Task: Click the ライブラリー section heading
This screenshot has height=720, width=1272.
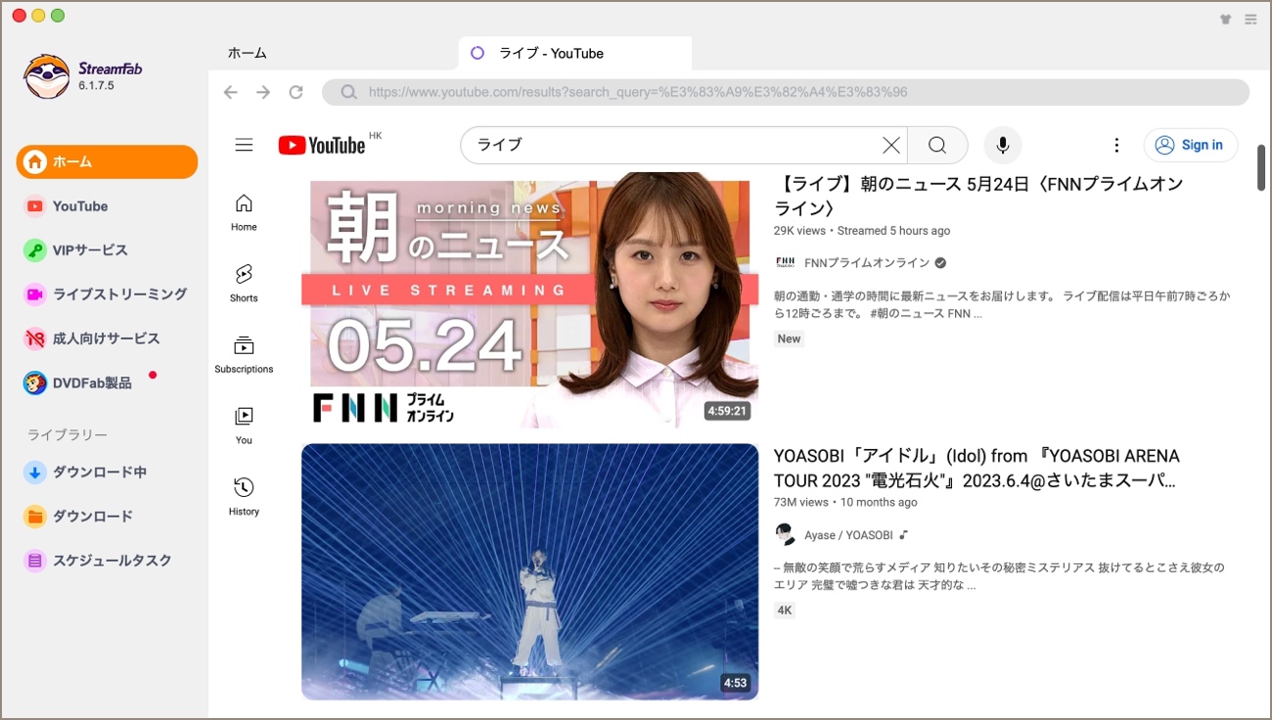Action: tap(68, 435)
